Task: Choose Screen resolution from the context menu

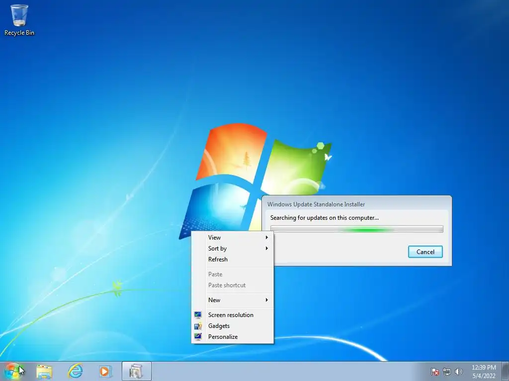Action: 233,315
